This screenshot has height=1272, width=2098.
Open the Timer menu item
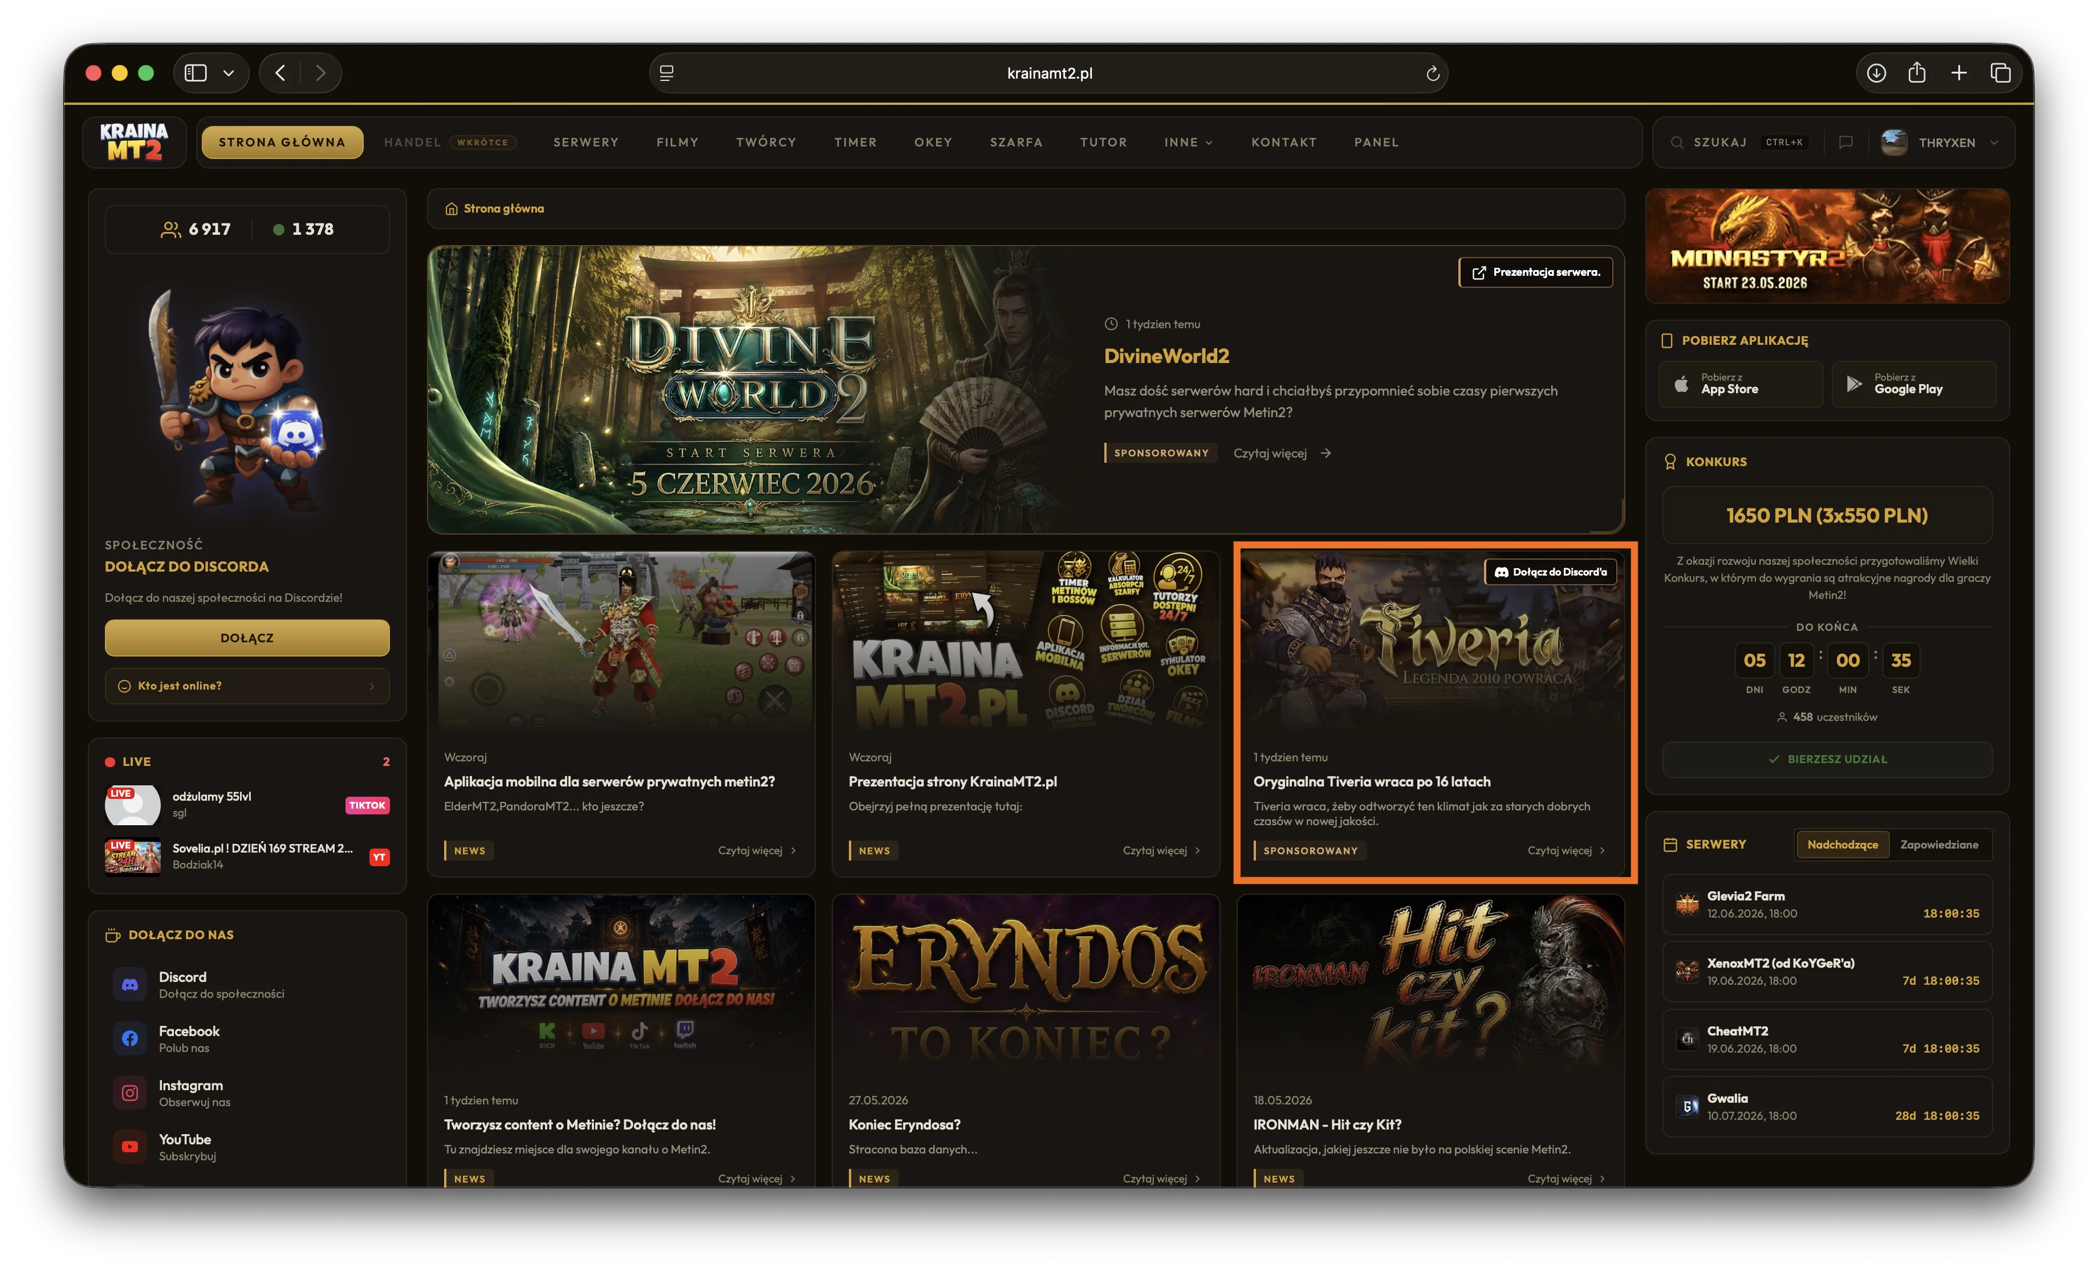pyautogui.click(x=855, y=142)
